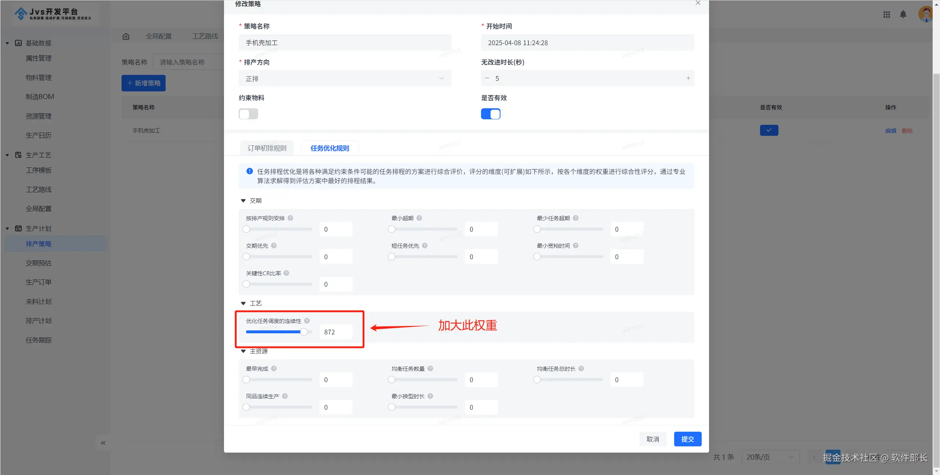Collapse the 交期 section triangle
The image size is (940, 475).
(243, 201)
